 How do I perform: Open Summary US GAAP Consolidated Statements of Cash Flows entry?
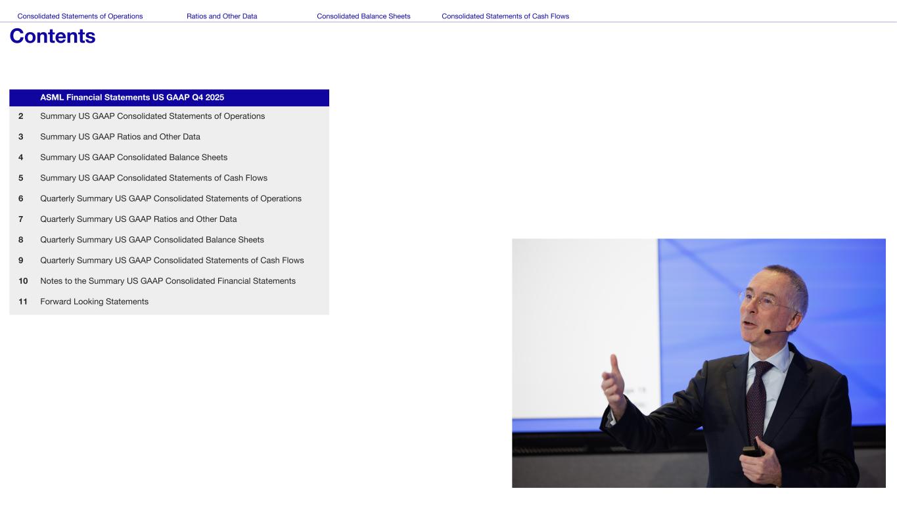[154, 178]
